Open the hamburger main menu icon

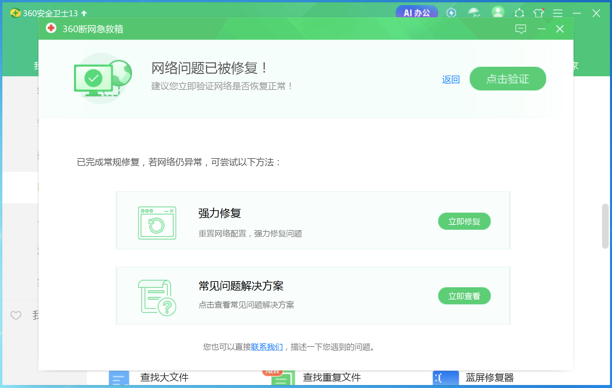tap(558, 13)
